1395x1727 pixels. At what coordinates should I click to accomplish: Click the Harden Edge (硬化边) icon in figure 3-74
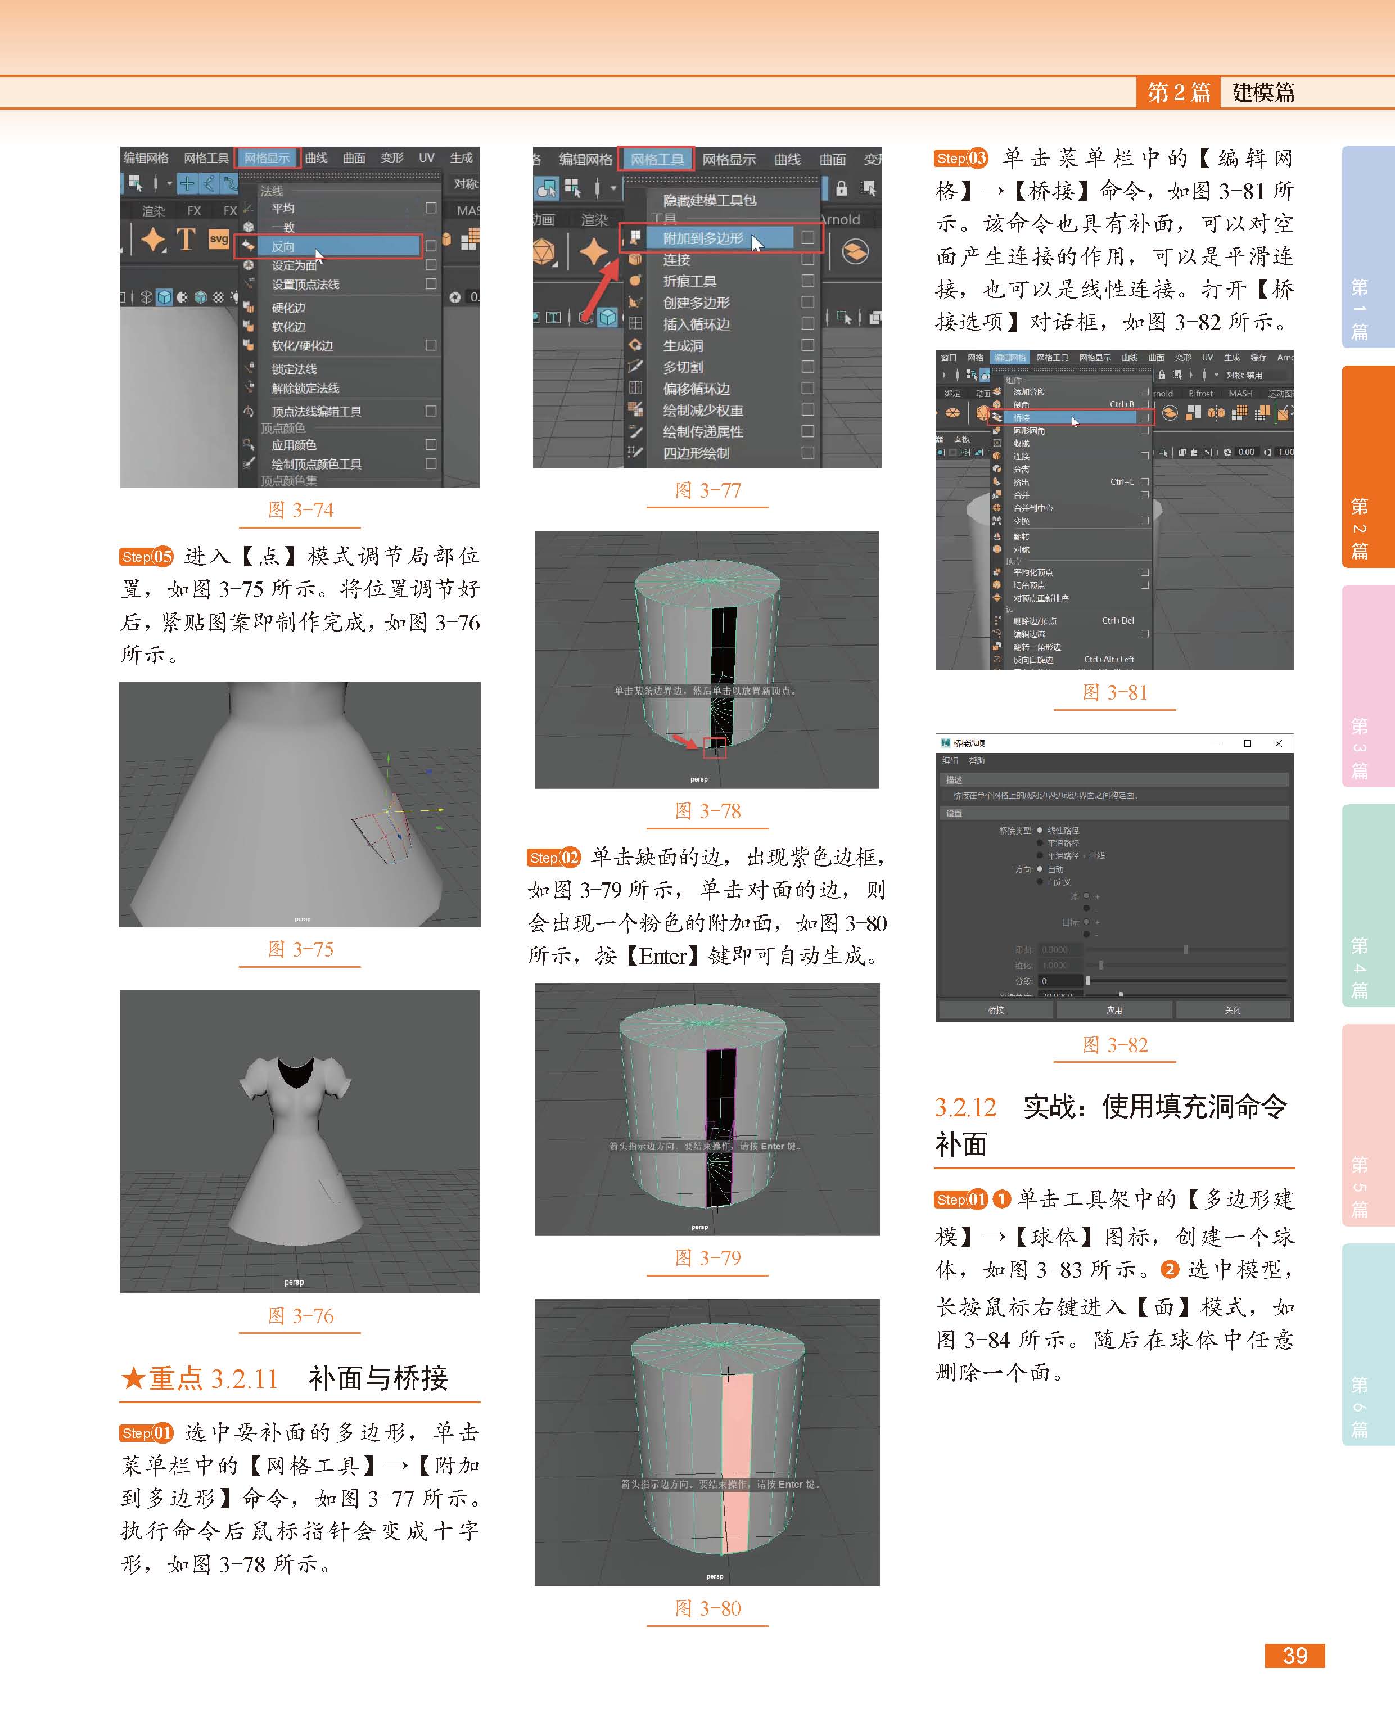tap(249, 307)
